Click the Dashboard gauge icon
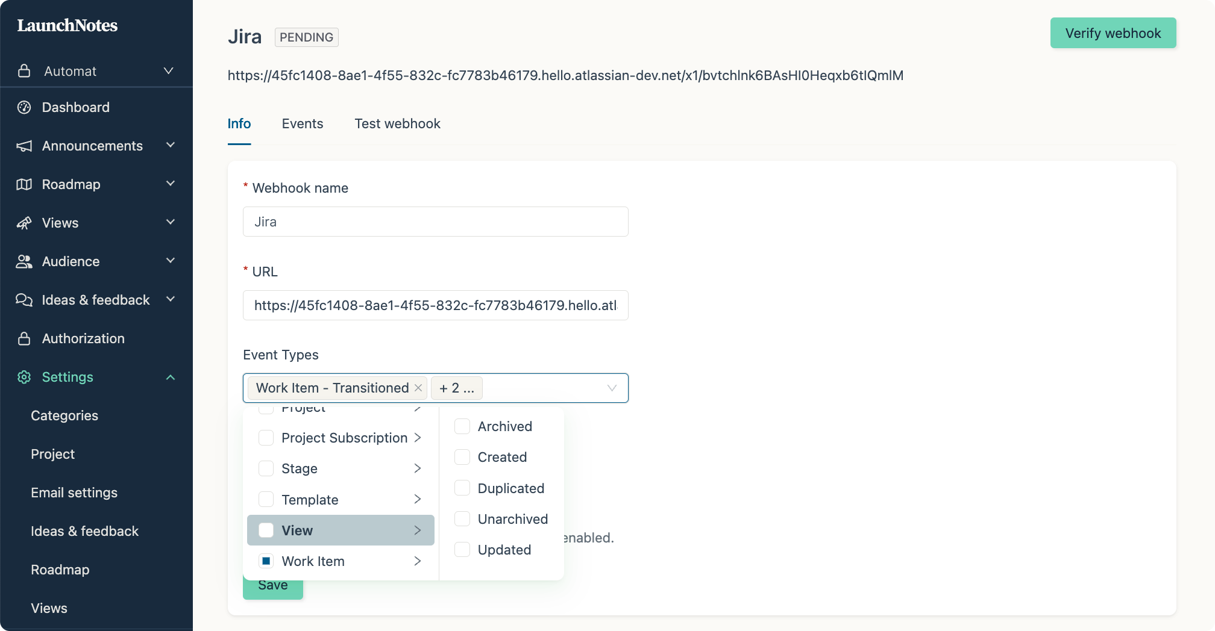Screen dimensions: 1215x631 point(24,107)
